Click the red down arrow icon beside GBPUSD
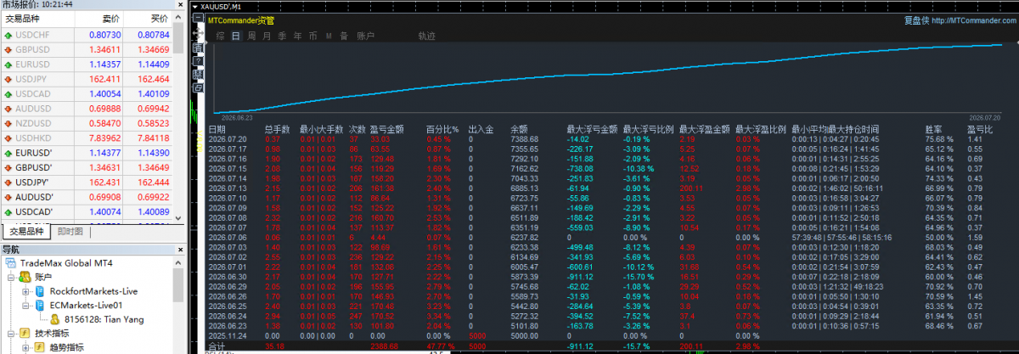Viewport: 1019px width, 354px height. click(x=8, y=50)
